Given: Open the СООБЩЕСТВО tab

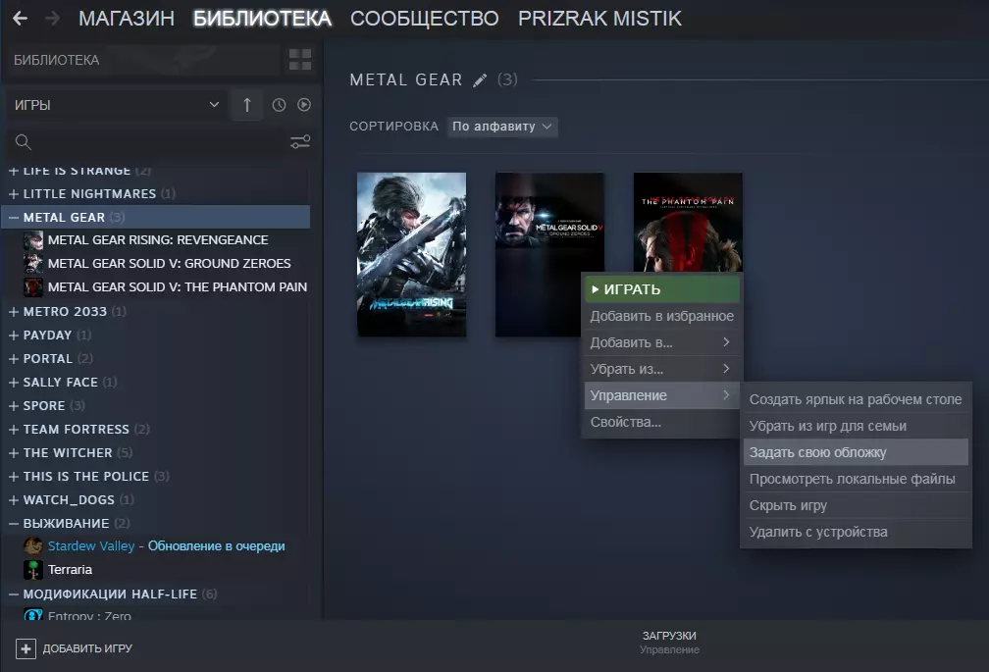Looking at the screenshot, I should pos(425,19).
